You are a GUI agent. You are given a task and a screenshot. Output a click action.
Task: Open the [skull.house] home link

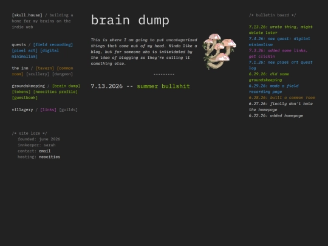(27, 15)
